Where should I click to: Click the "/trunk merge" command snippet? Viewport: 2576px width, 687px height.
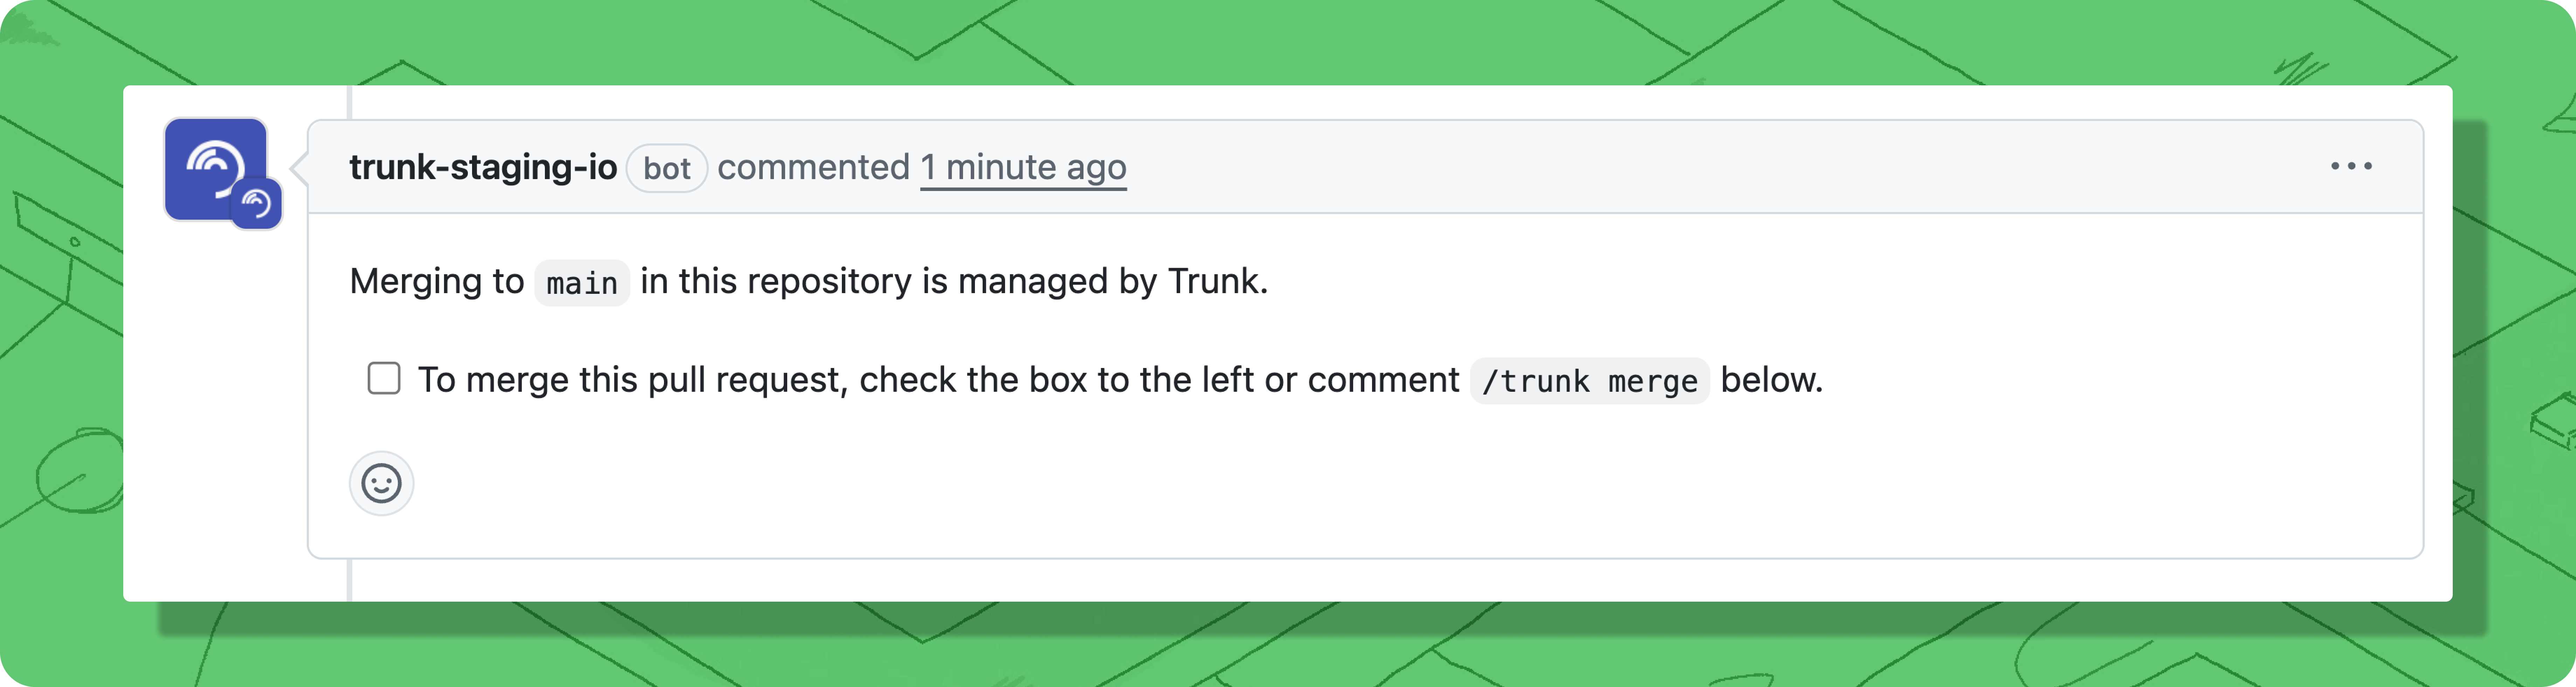(x=1589, y=381)
